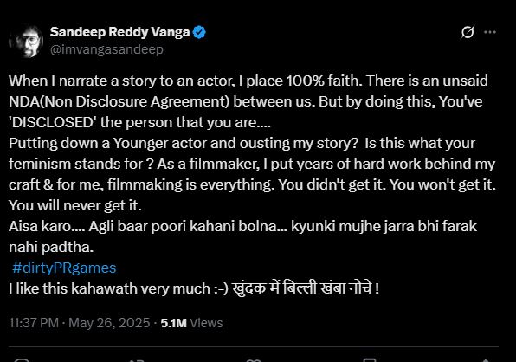Click the share icon below the tweet
Image resolution: width=516 pixels, height=362 pixels.
point(486,360)
